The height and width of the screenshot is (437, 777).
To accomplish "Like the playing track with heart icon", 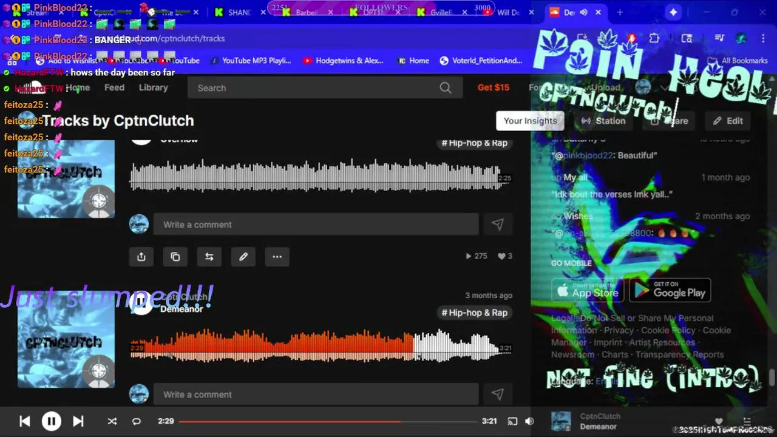I will pos(719,421).
